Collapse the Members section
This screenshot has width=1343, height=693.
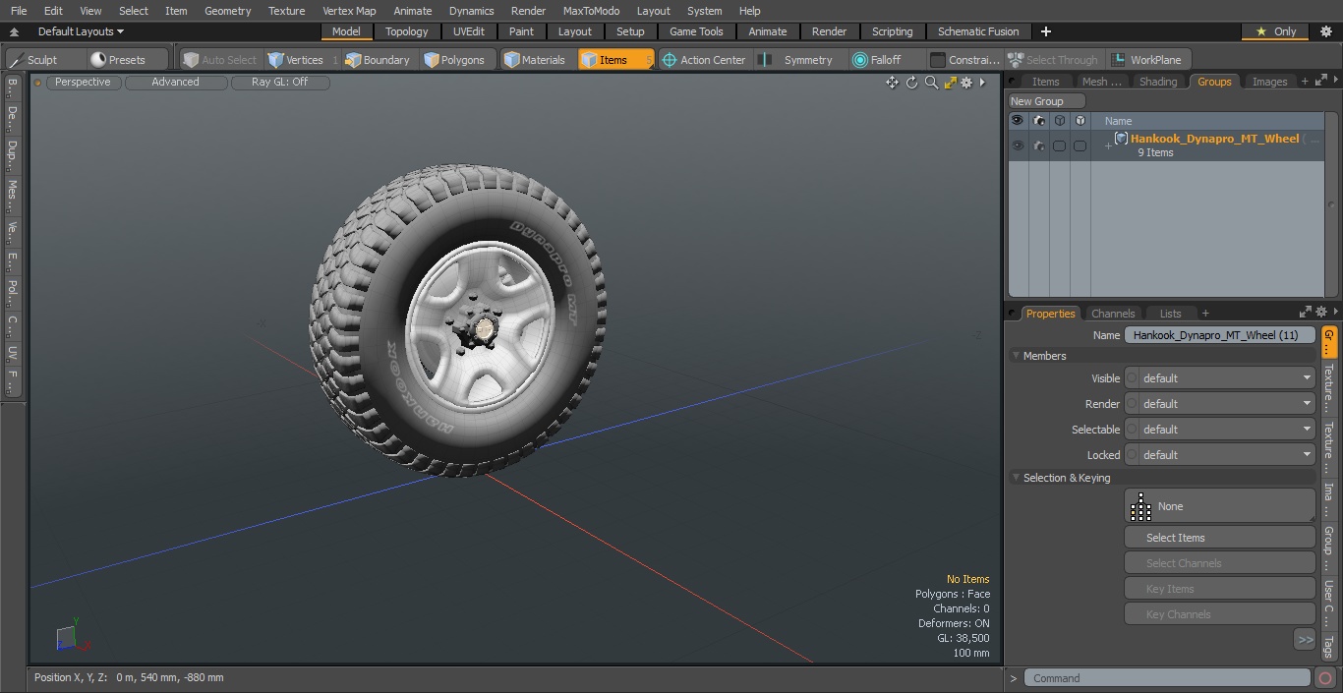click(x=1016, y=356)
